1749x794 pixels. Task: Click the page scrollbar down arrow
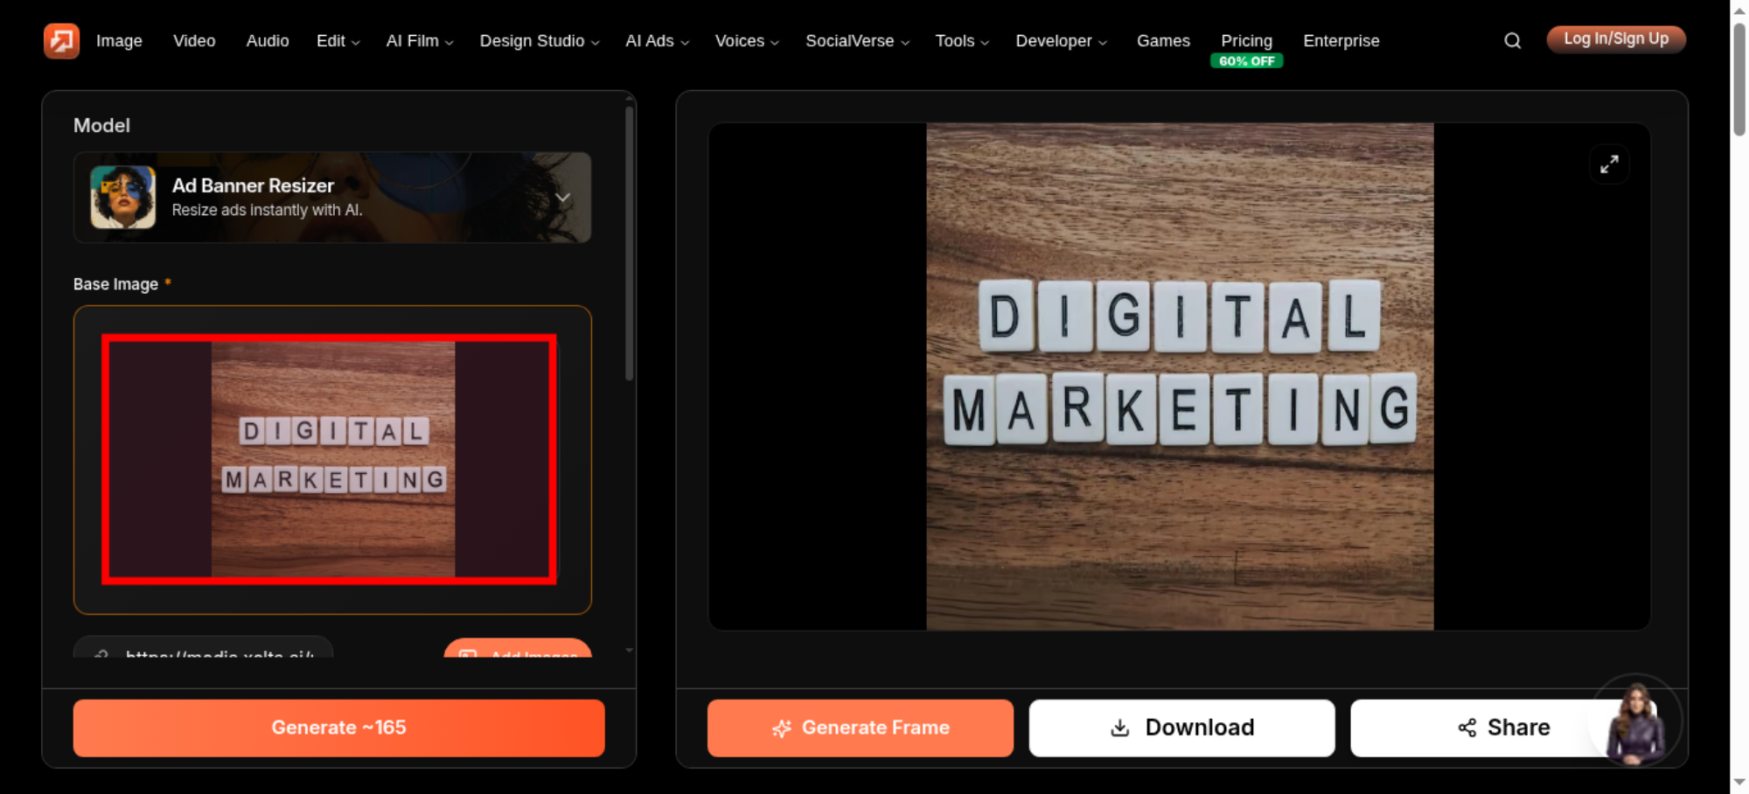click(x=1739, y=782)
